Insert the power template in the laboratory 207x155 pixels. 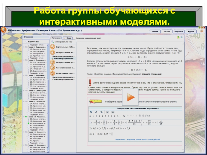[x=145, y=116]
